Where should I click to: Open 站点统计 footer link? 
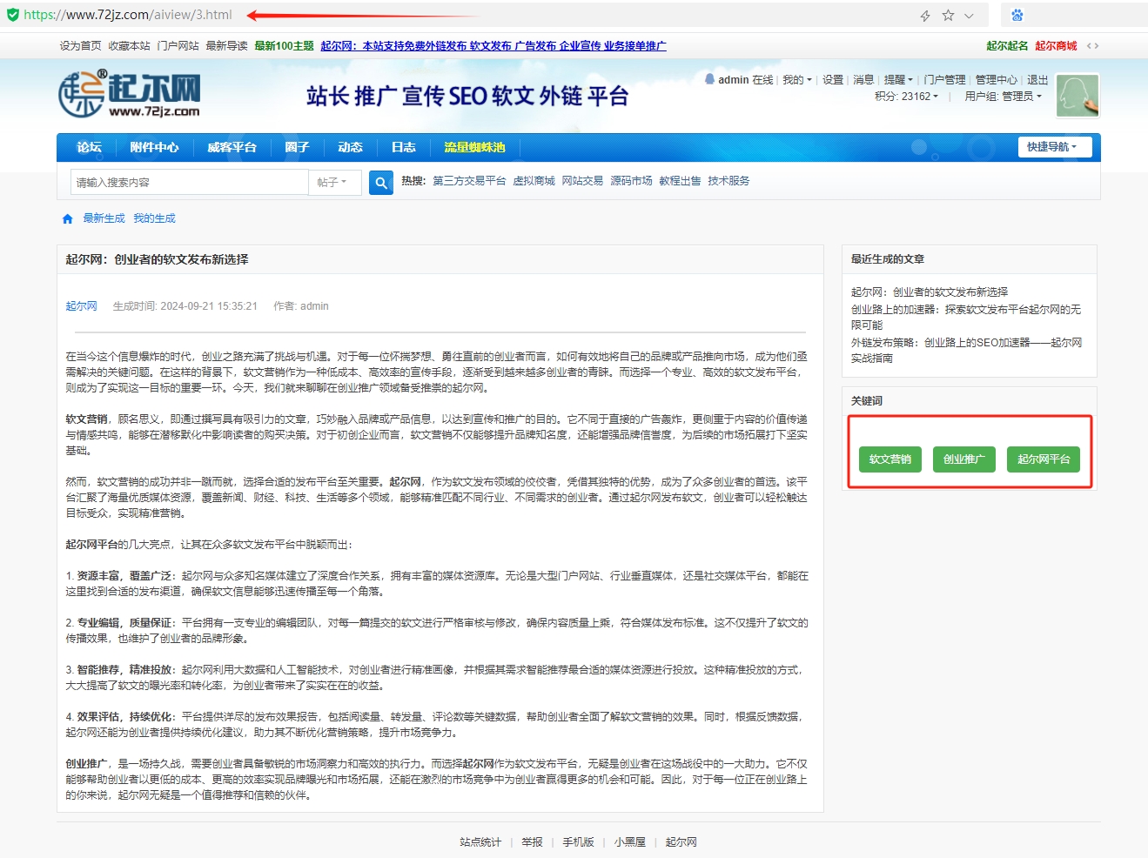[x=480, y=842]
